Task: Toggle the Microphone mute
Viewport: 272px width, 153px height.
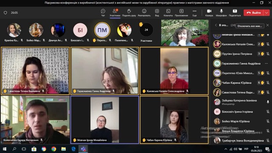Action: (221, 11)
